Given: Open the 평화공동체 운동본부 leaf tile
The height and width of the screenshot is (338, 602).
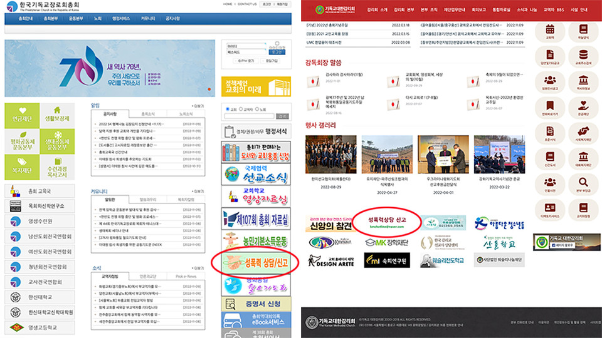Looking at the screenshot, I should pyautogui.click(x=22, y=141).
